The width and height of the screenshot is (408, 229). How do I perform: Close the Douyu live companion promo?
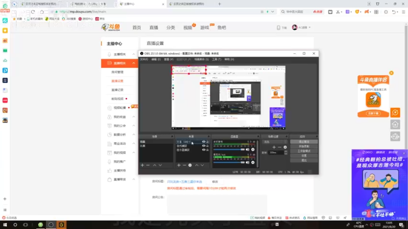(391, 73)
